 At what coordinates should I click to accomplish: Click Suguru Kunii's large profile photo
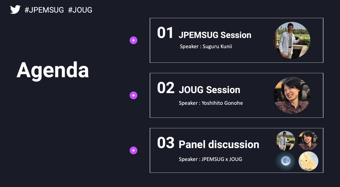click(x=292, y=40)
